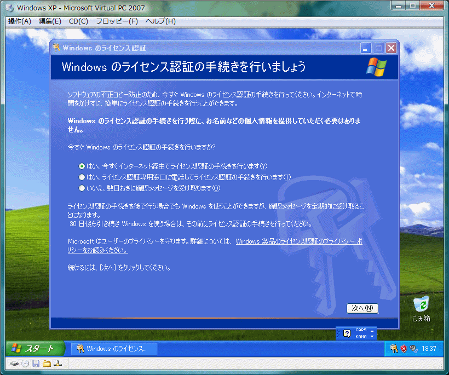
Task: Open the language bar options arrow
Action: tap(372, 336)
